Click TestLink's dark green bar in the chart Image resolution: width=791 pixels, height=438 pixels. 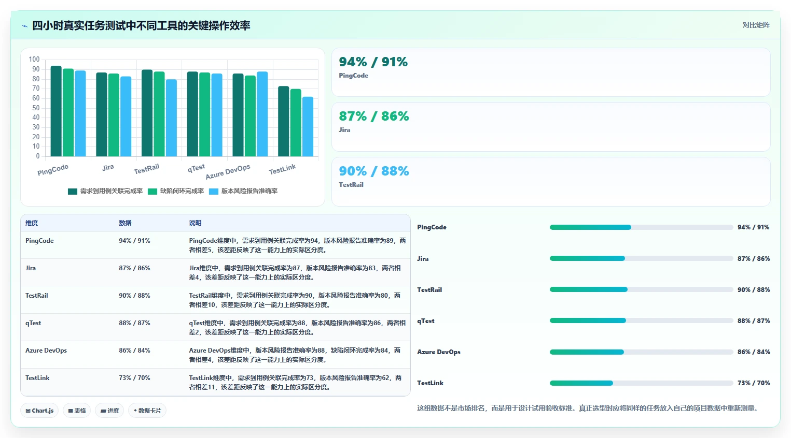tap(284, 121)
